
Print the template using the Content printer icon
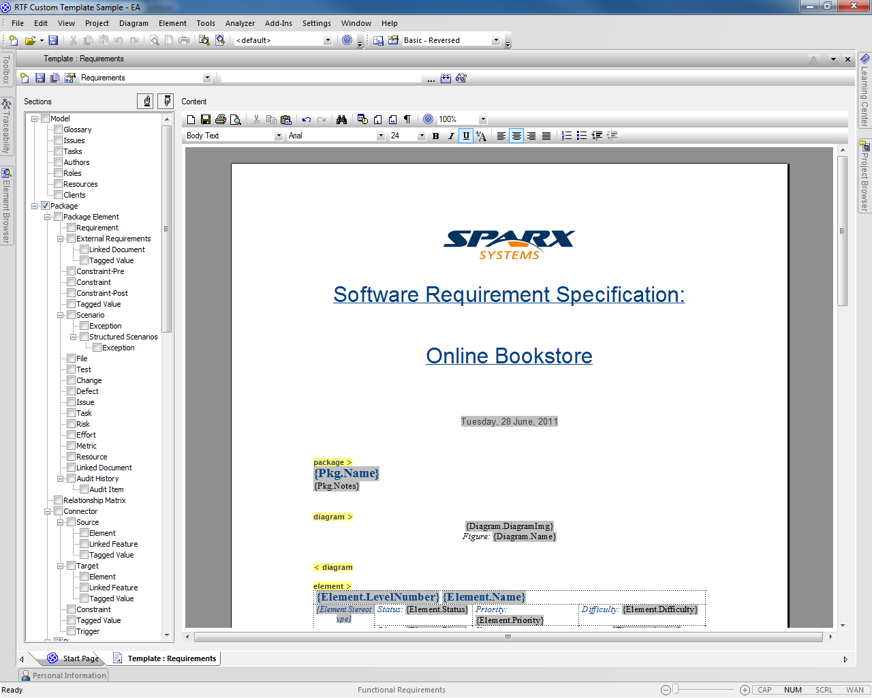[221, 119]
